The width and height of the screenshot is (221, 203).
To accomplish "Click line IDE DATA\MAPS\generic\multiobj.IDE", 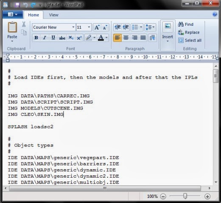I will tap(64, 182).
